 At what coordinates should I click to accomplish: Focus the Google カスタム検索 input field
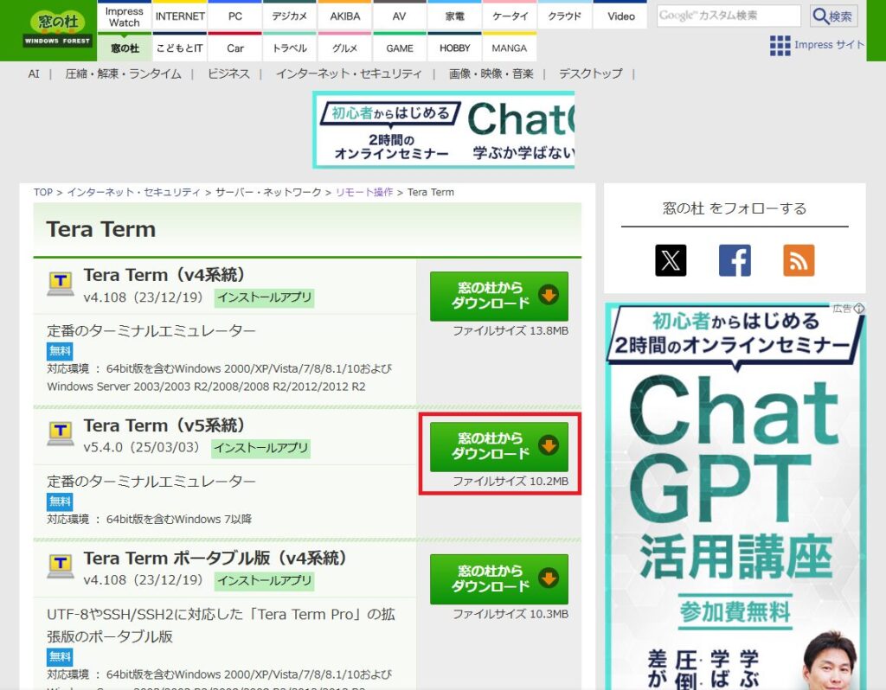pos(729,16)
